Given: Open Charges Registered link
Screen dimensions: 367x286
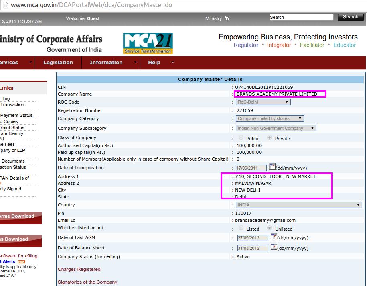Looking at the screenshot, I should [x=79, y=269].
